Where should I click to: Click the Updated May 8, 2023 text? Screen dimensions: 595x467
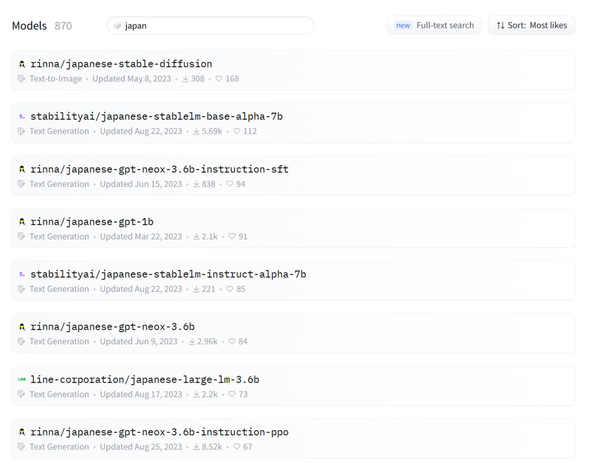tap(131, 79)
